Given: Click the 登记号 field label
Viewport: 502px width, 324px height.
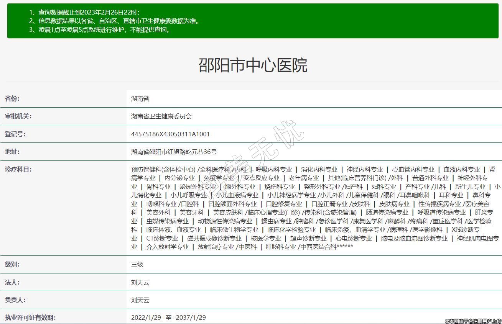Looking at the screenshot, I should click(15, 134).
